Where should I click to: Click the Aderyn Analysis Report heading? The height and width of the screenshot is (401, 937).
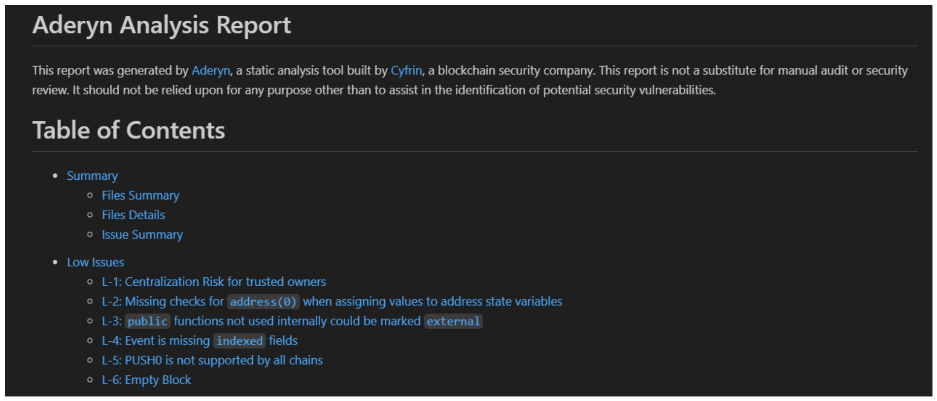pyautogui.click(x=162, y=25)
